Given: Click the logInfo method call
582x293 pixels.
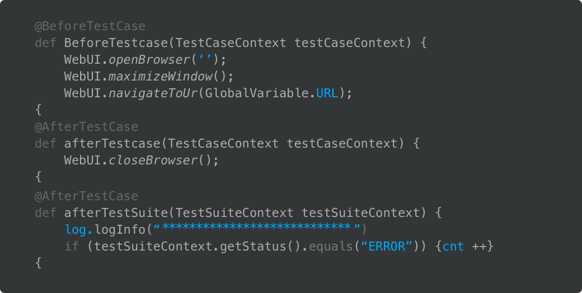Looking at the screenshot, I should [x=120, y=230].
